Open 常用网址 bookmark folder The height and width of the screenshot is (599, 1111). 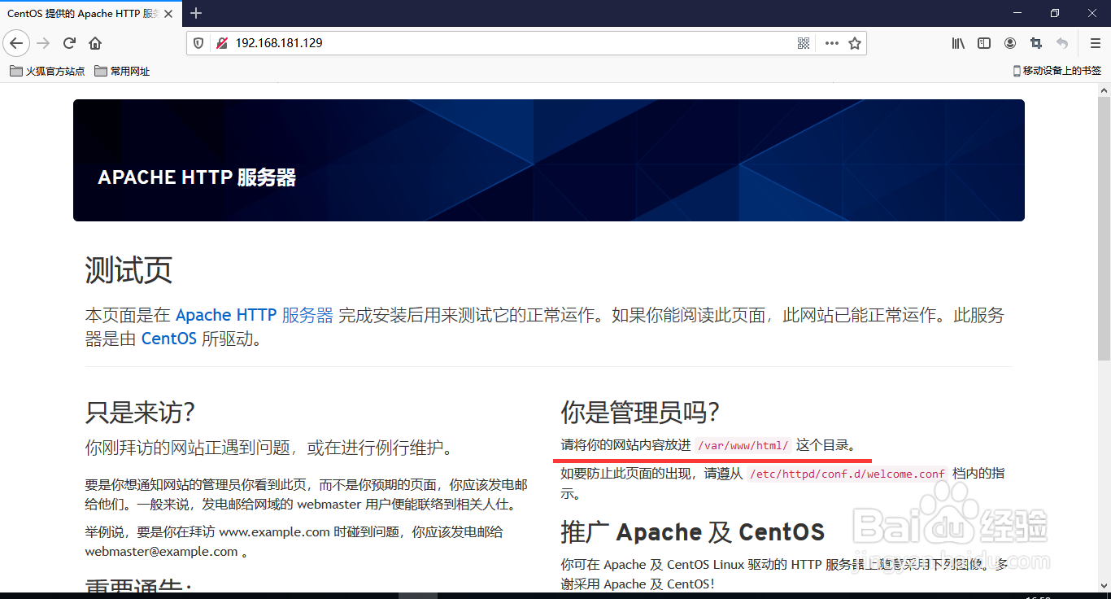click(x=122, y=71)
